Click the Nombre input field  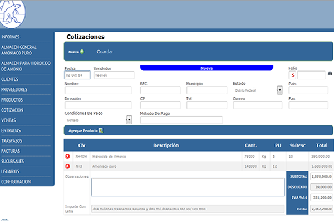[x=98, y=90]
